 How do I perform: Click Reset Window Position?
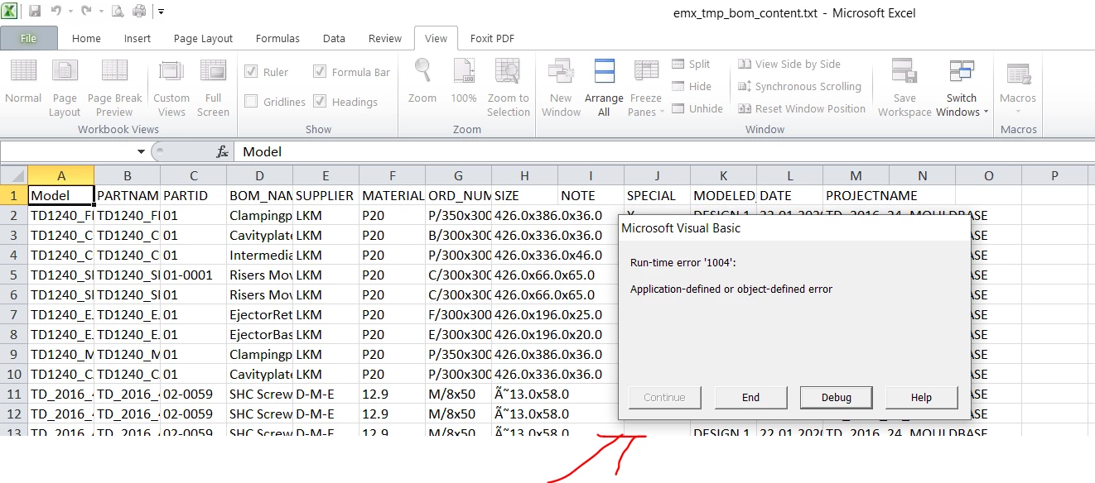(802, 108)
